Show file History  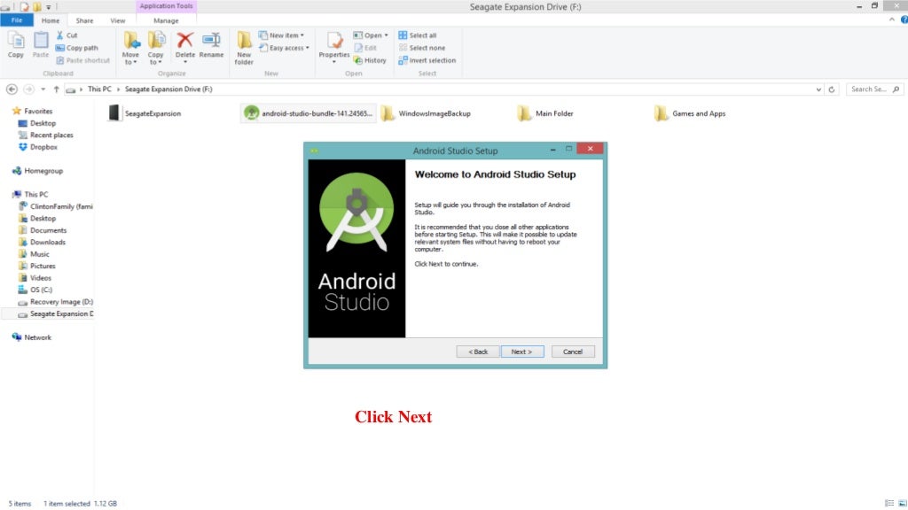tap(370, 60)
